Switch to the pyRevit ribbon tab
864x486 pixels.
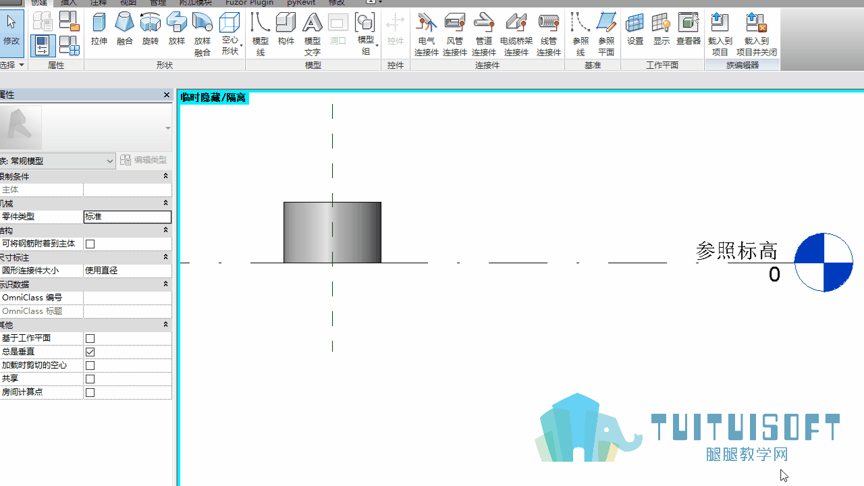tap(301, 3)
